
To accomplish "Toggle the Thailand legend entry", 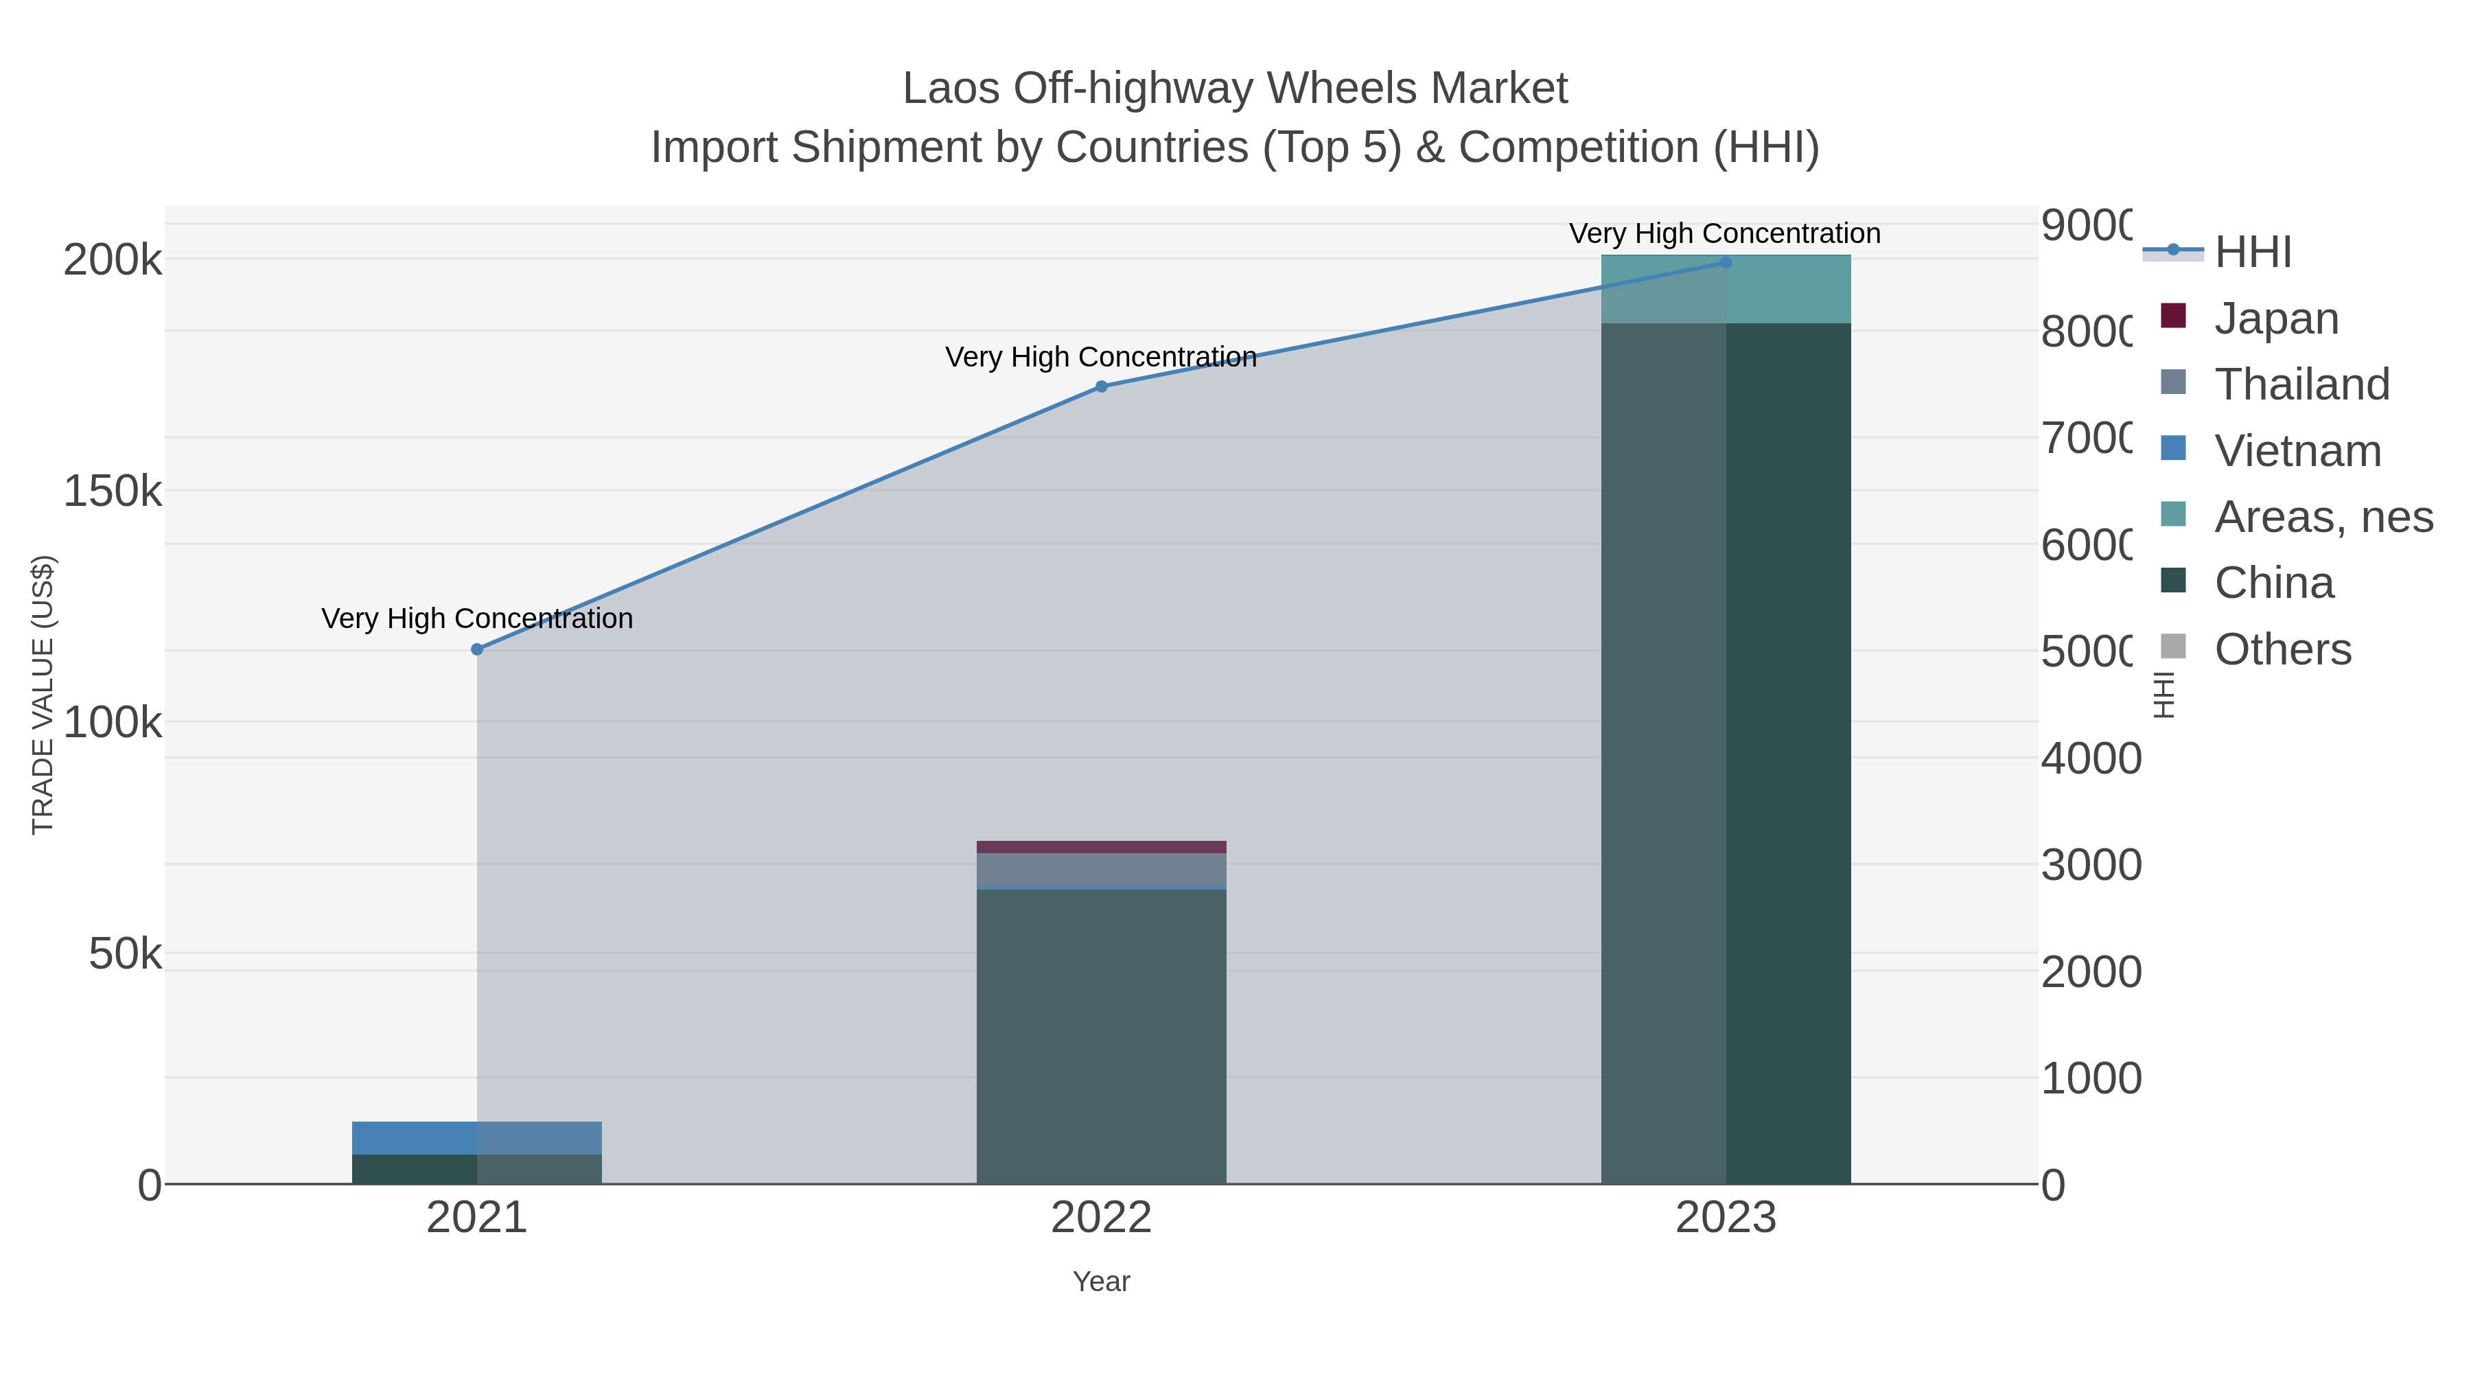I will 2275,384.
